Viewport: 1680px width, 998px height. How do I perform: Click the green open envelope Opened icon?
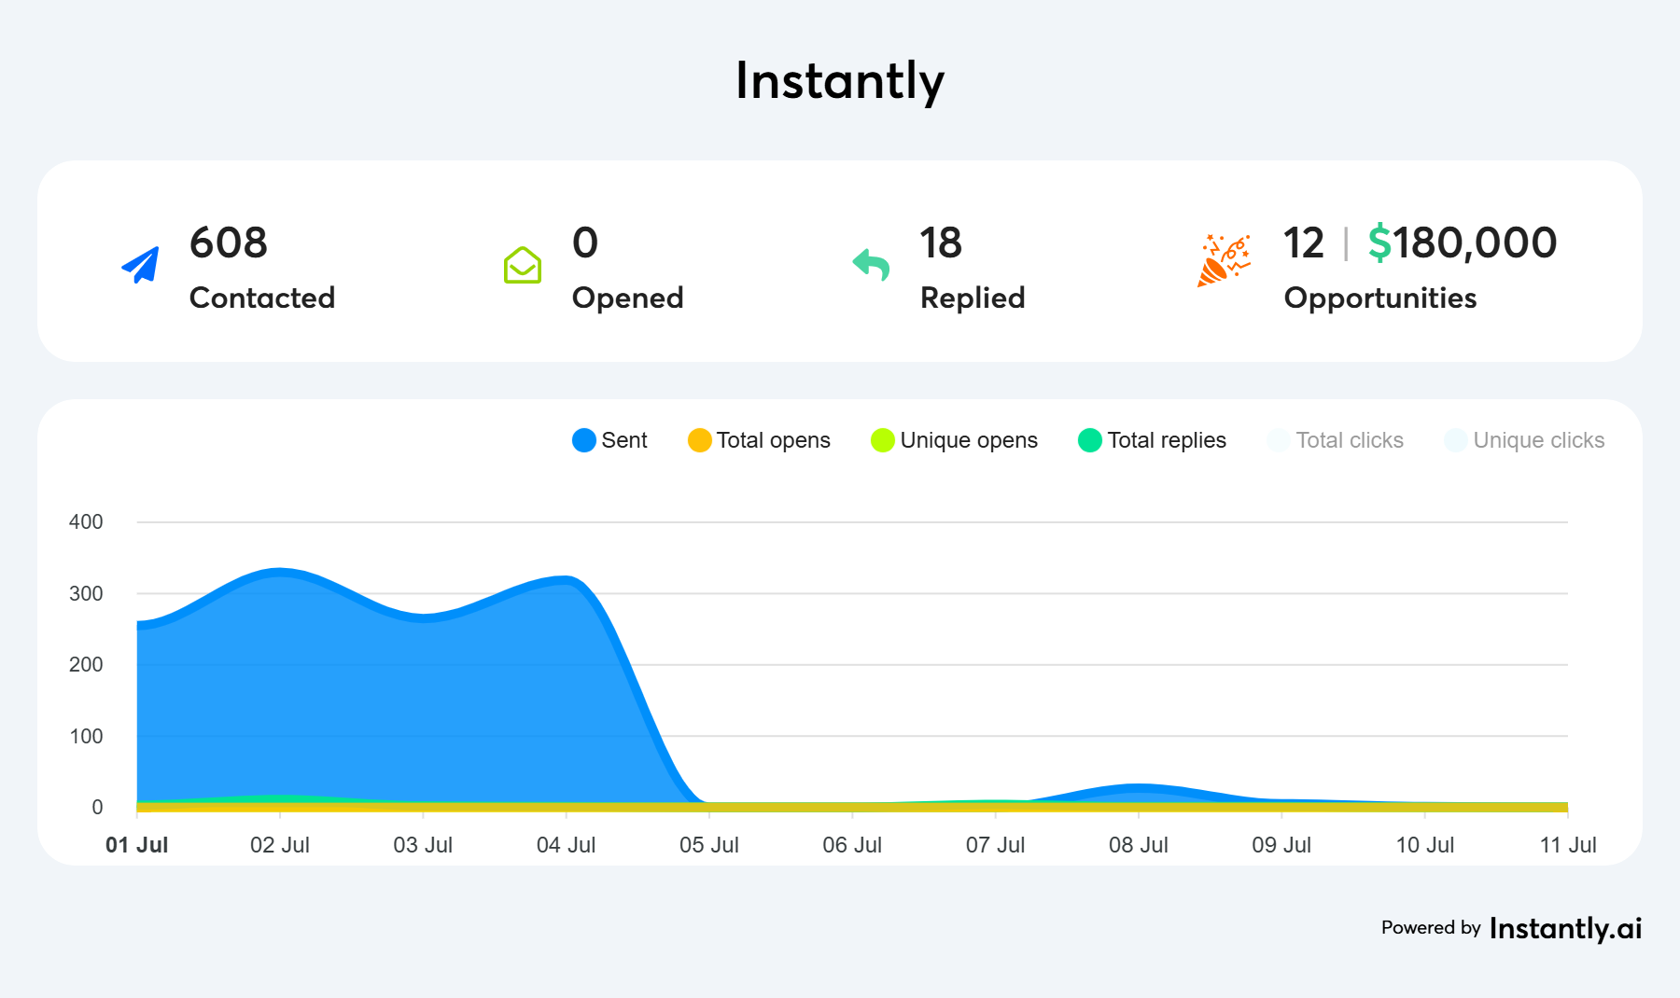[522, 265]
